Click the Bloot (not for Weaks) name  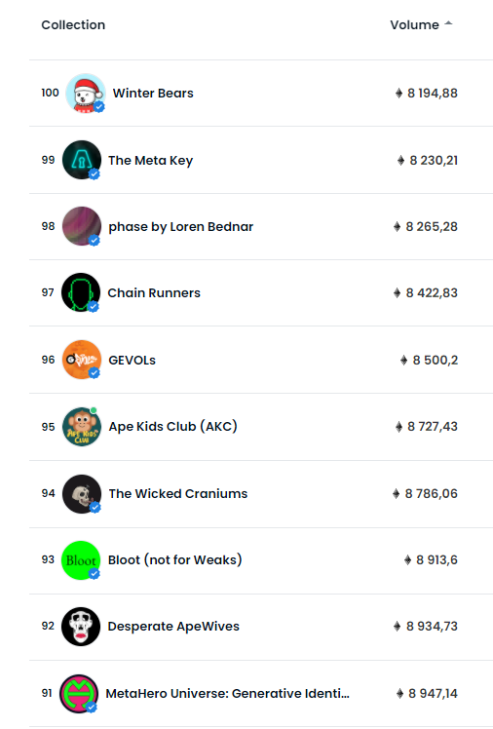(174, 559)
